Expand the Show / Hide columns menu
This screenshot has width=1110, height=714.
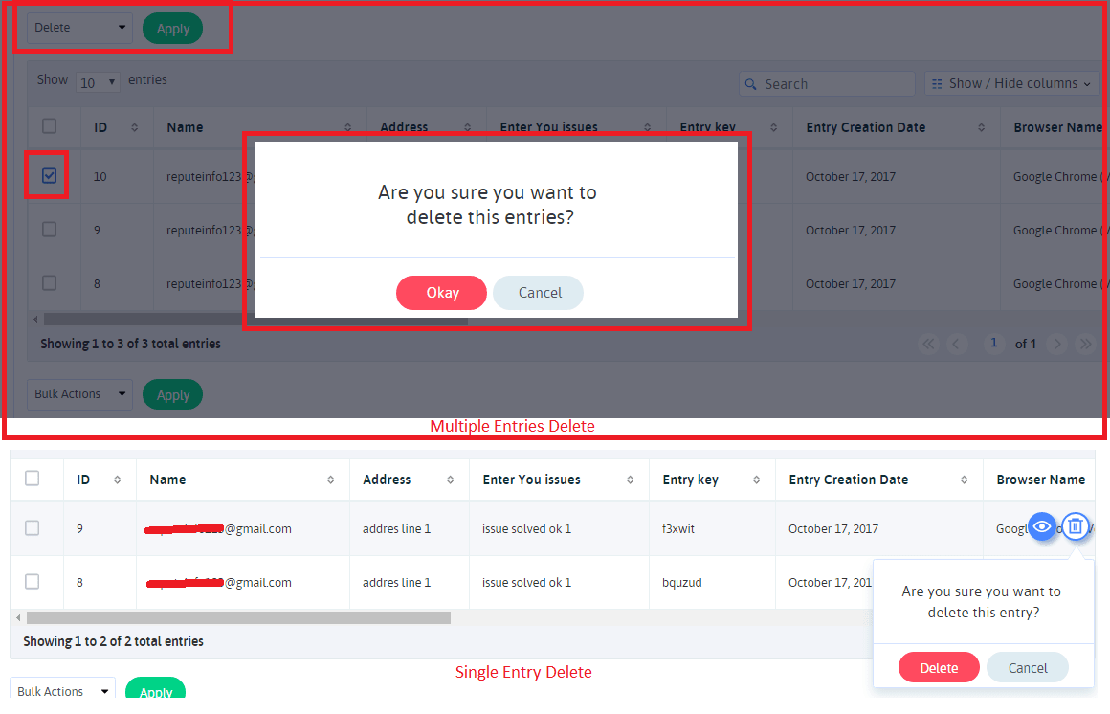[1011, 83]
